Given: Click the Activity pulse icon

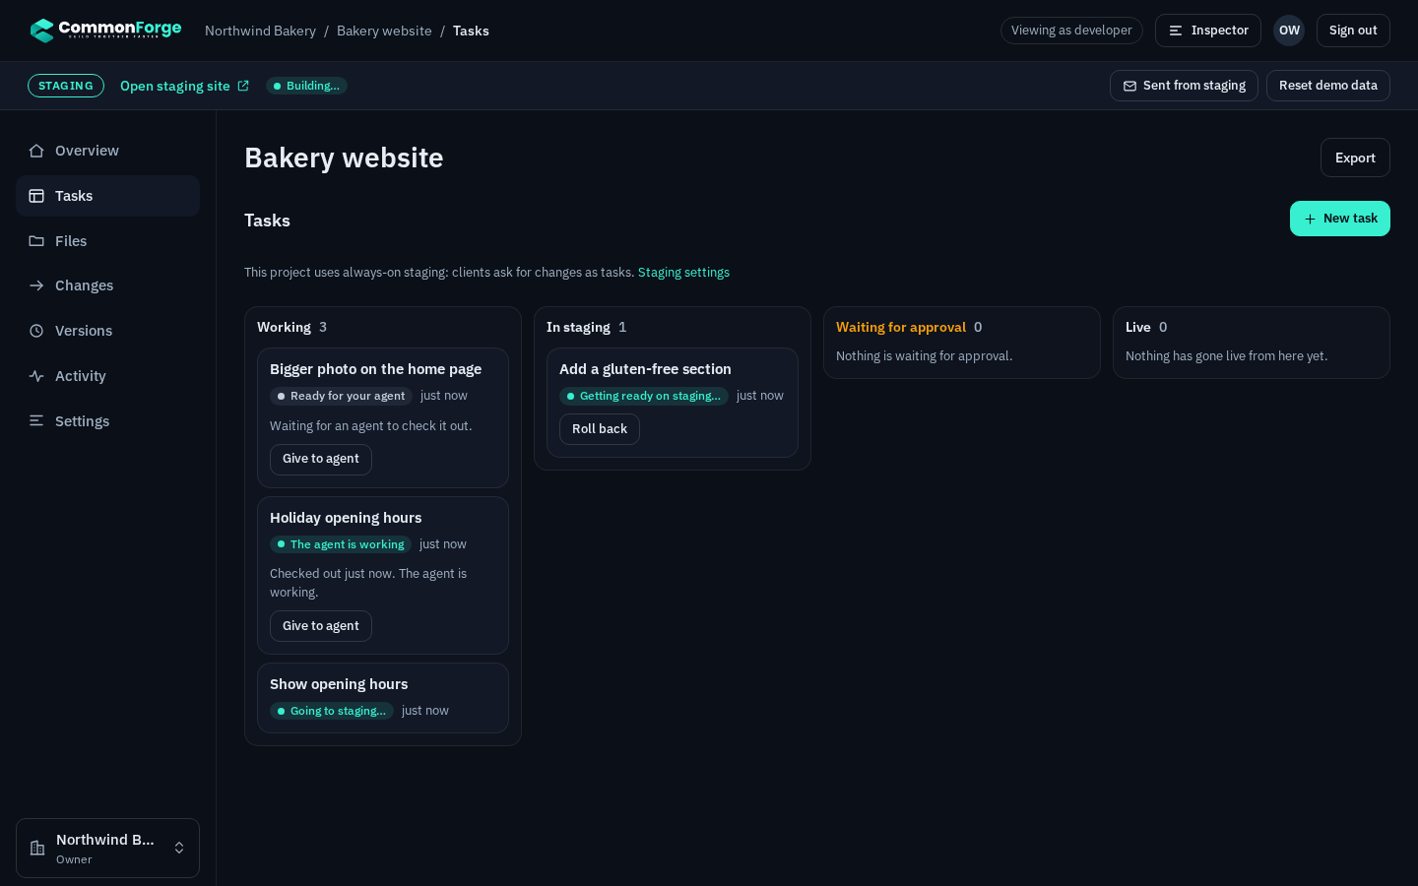Looking at the screenshot, I should coord(36,376).
